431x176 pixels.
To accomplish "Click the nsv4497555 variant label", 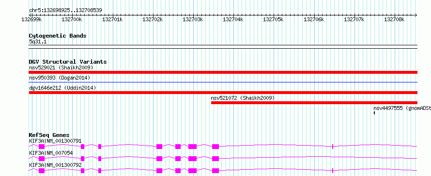I will coord(402,108).
